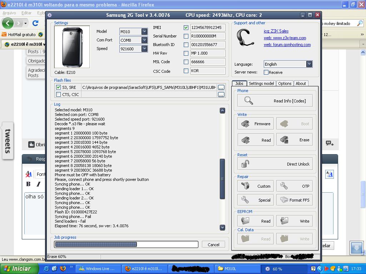Click the Windows Iniciar start button
Image resolution: width=366 pixels, height=274 pixels.
pyautogui.click(x=19, y=269)
